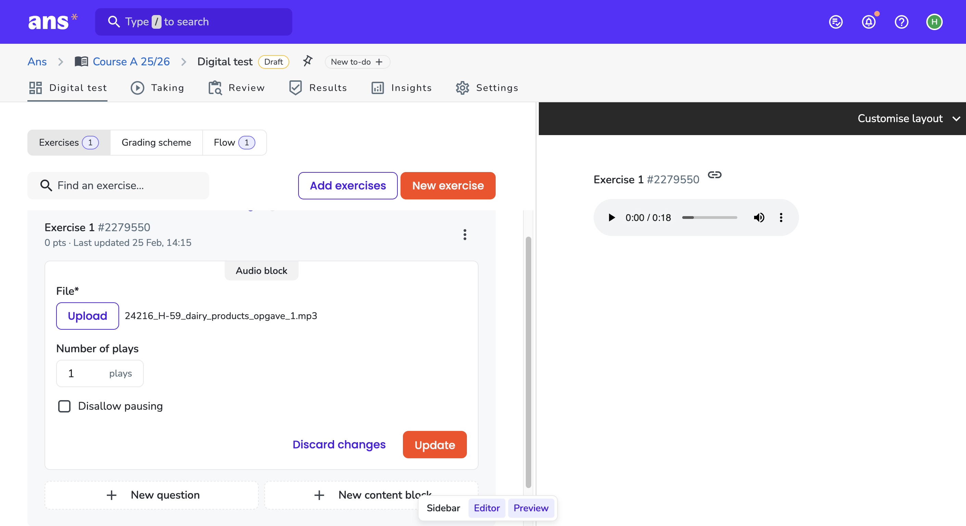Click the Audio block label
This screenshot has width=966, height=526.
click(x=262, y=271)
